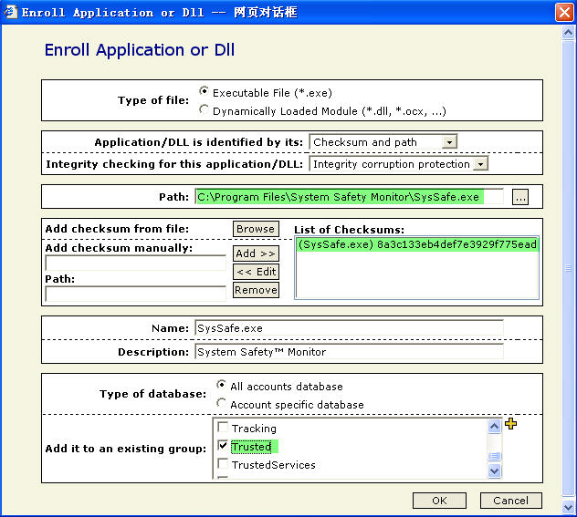
Task: Click the Path field under manual checksum
Action: pyautogui.click(x=135, y=294)
